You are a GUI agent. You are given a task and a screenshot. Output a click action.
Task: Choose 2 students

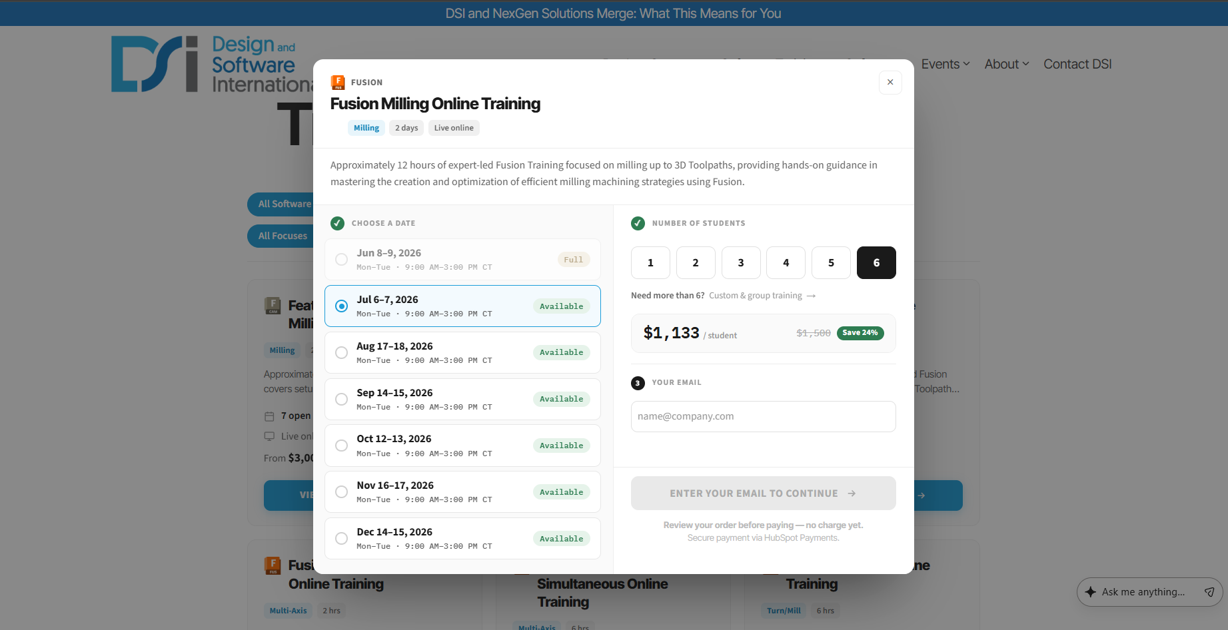pos(696,262)
